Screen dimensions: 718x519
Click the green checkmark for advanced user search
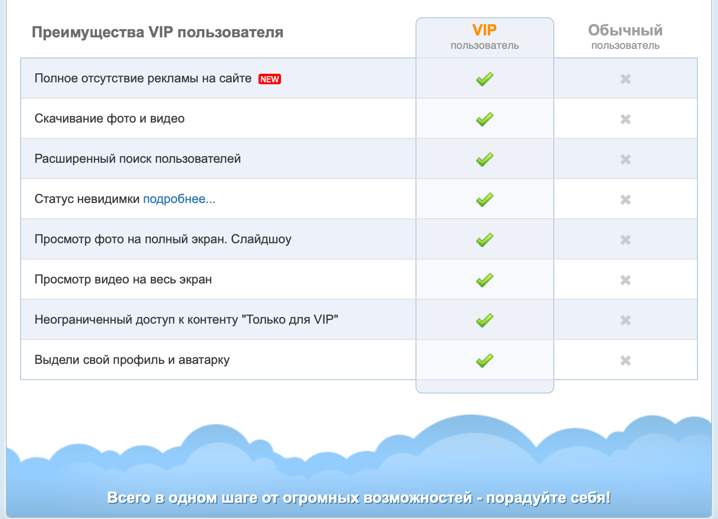(484, 159)
